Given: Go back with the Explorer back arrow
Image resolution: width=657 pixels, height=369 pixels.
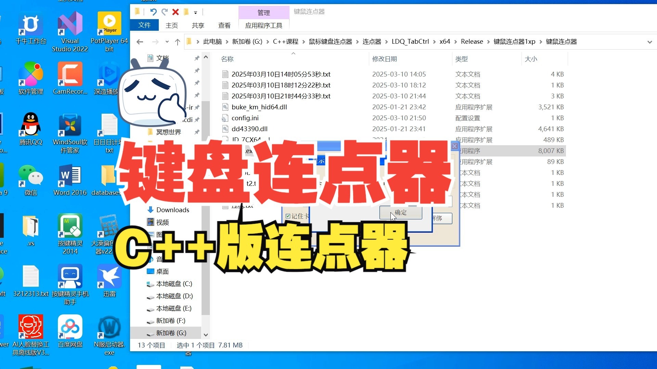Looking at the screenshot, I should (x=140, y=42).
